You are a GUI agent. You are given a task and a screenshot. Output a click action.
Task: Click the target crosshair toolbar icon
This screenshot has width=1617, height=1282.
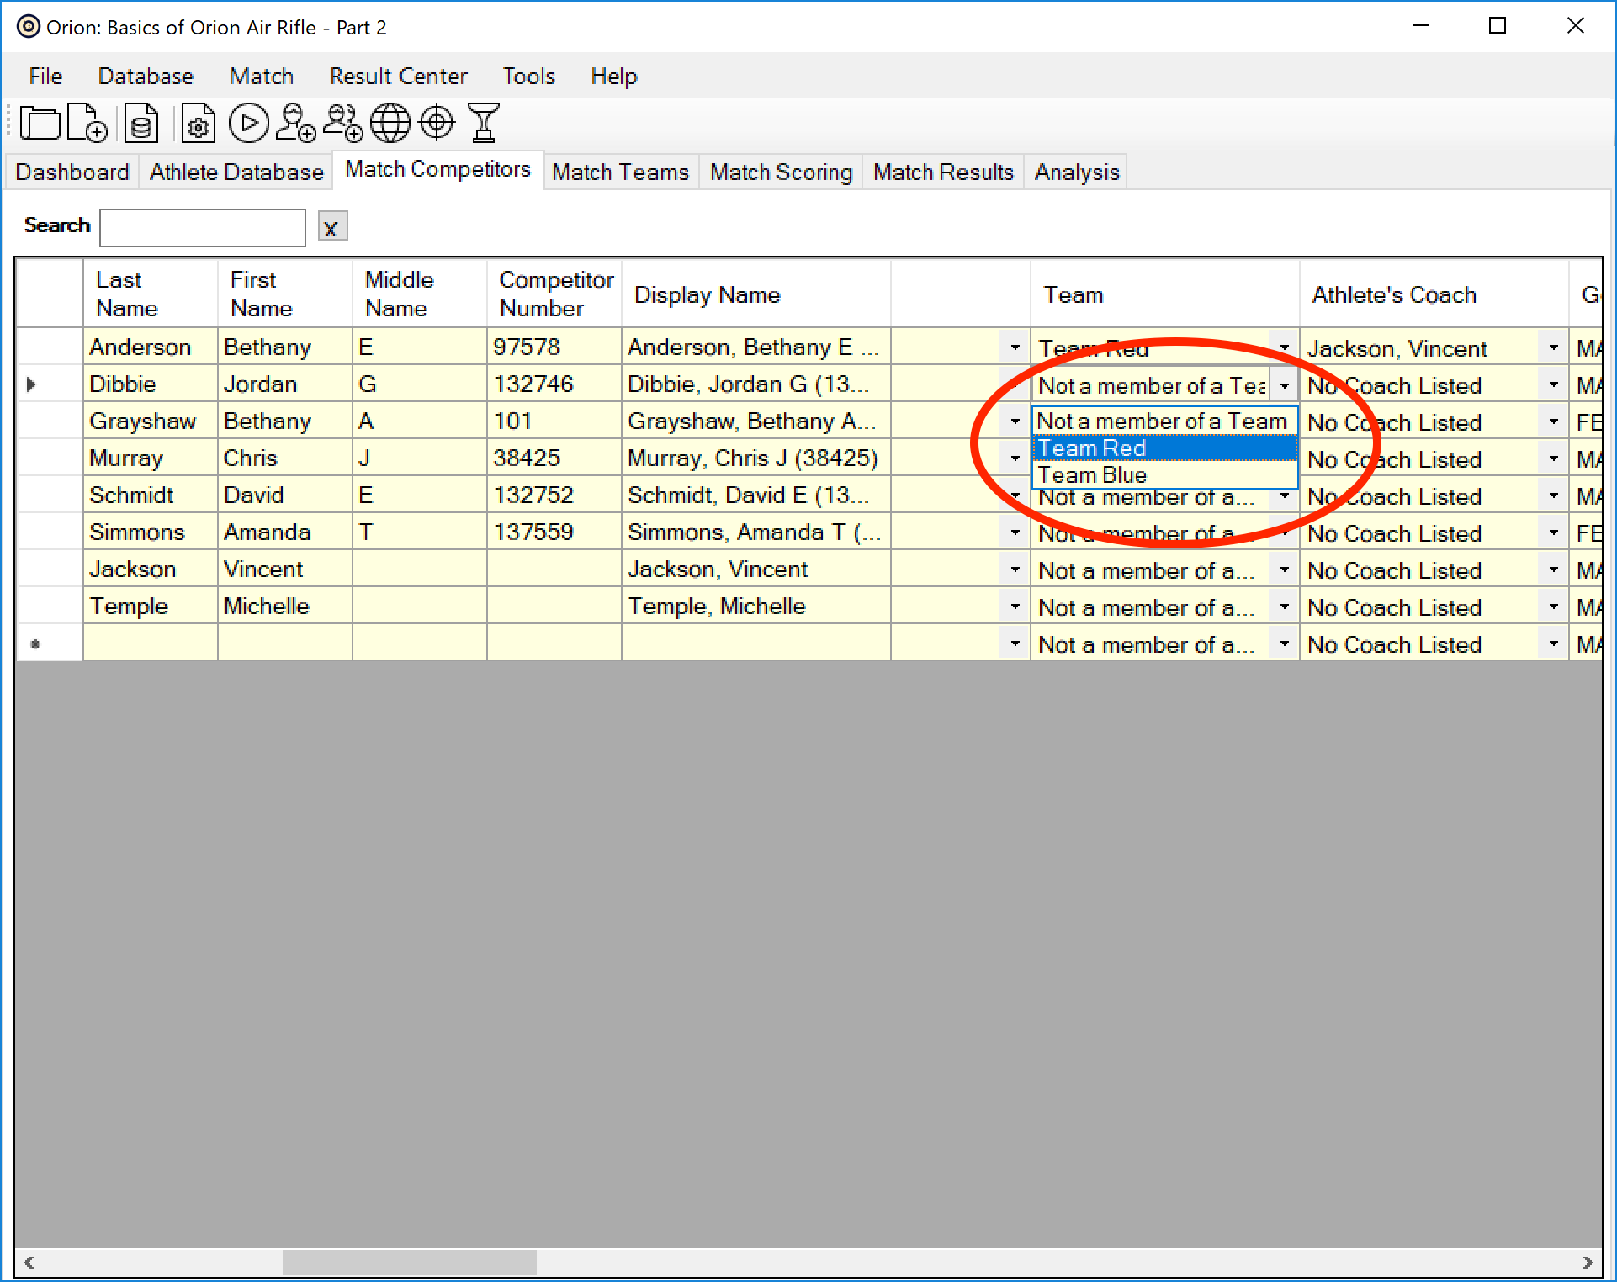coord(437,124)
